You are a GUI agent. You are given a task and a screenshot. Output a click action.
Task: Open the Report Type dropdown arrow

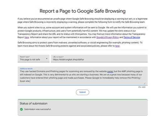(x=47, y=59)
